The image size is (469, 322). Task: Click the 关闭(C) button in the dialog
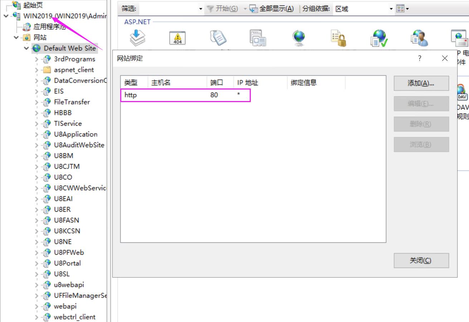click(x=421, y=261)
